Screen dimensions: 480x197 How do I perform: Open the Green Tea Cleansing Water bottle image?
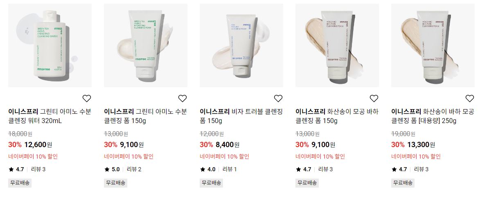click(x=50, y=45)
